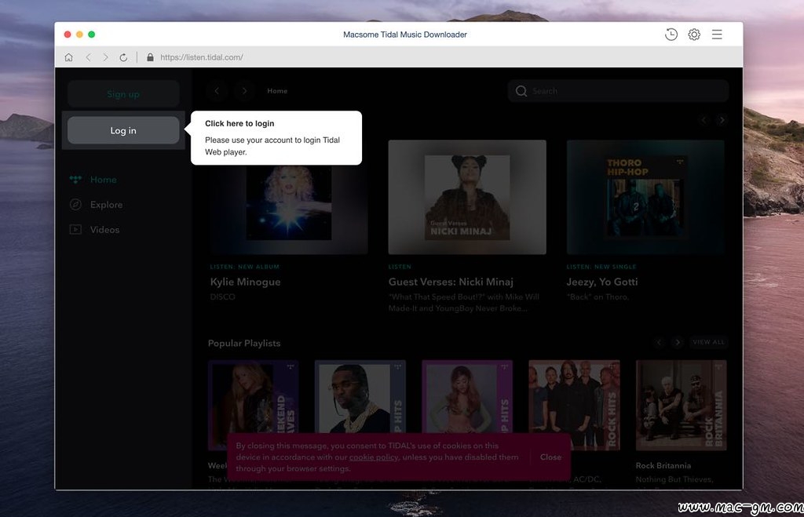804x517 pixels.
Task: Click the yellow minimize window button
Action: [x=79, y=35]
